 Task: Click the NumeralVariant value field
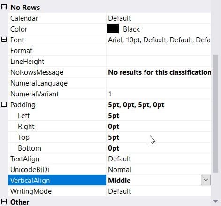158,94
